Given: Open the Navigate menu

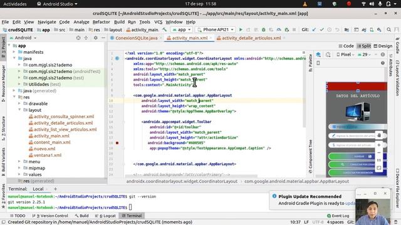Looking at the screenshot, I should [x=47, y=22].
